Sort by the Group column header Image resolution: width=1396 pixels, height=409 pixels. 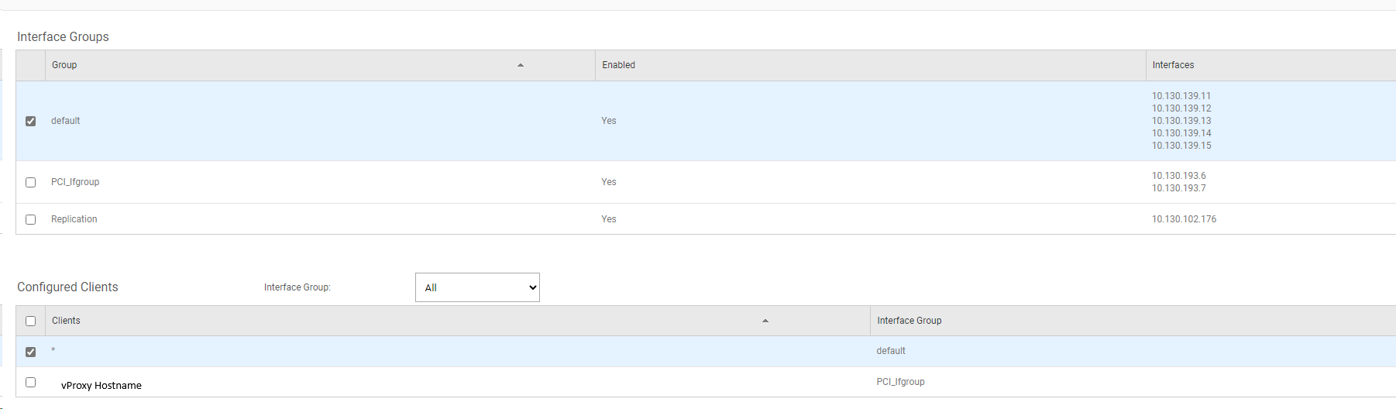(x=64, y=65)
